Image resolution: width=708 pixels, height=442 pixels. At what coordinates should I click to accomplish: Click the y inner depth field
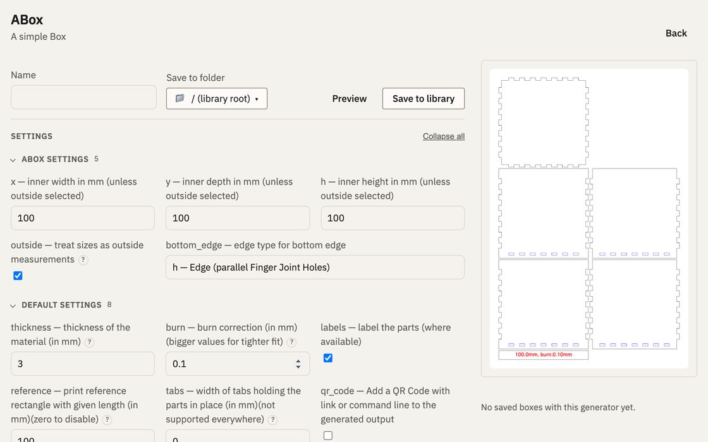tap(238, 218)
